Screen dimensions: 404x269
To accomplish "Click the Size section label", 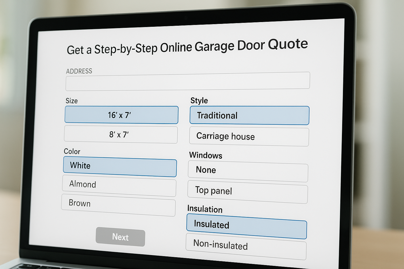I will click(x=72, y=101).
